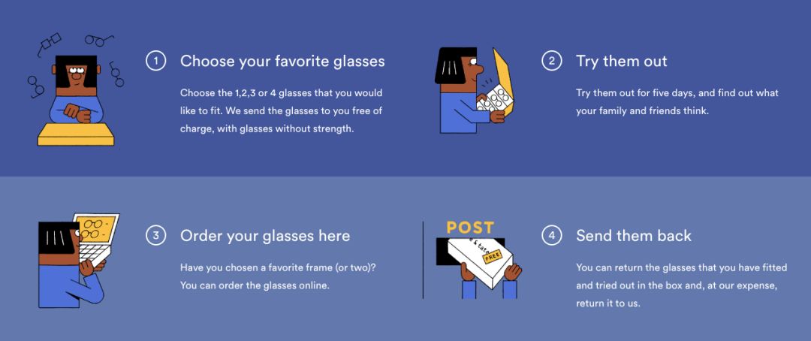Click the FREE tag on the package
This screenshot has height=341, width=811.
point(493,257)
